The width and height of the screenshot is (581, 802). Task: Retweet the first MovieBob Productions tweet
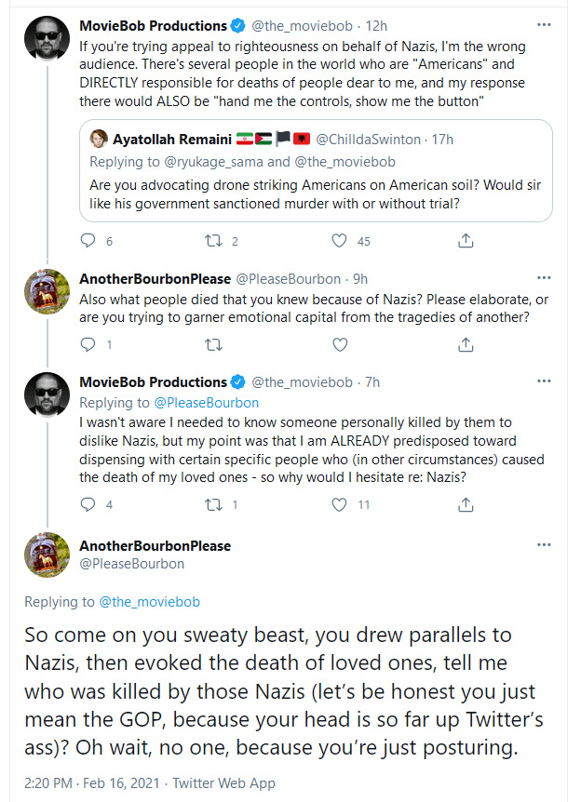pyautogui.click(x=213, y=240)
